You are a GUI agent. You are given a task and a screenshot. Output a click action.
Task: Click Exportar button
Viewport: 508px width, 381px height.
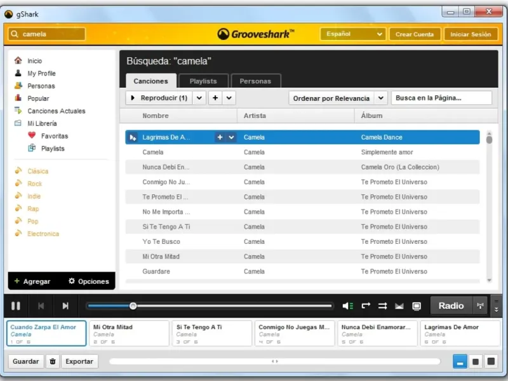point(79,361)
